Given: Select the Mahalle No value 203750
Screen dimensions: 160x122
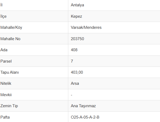Looking at the screenshot, I should pos(77,39).
